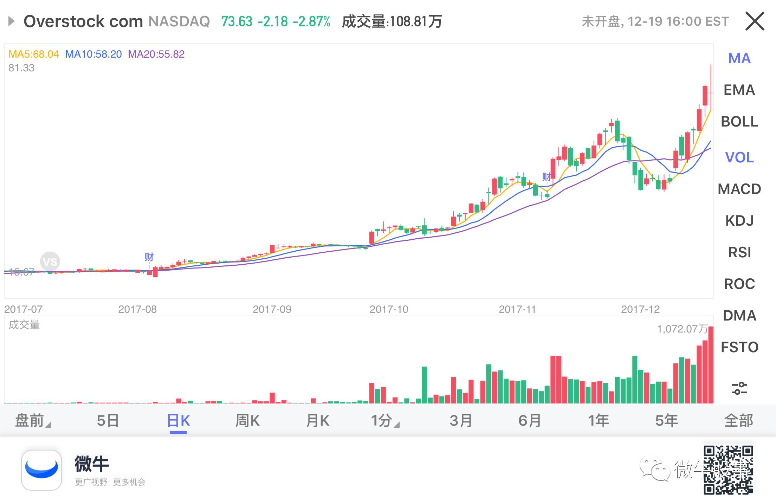Tap the 财 earnings marker near 2017-08

(x=149, y=257)
